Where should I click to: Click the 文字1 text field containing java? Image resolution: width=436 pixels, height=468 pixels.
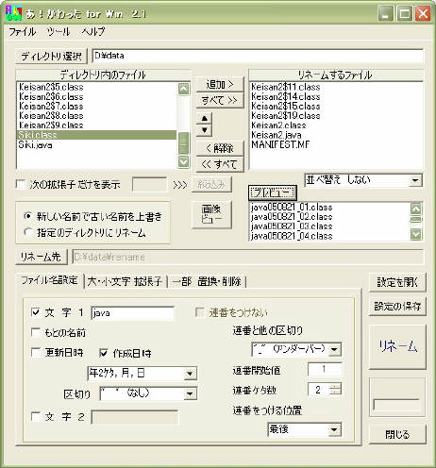132,313
